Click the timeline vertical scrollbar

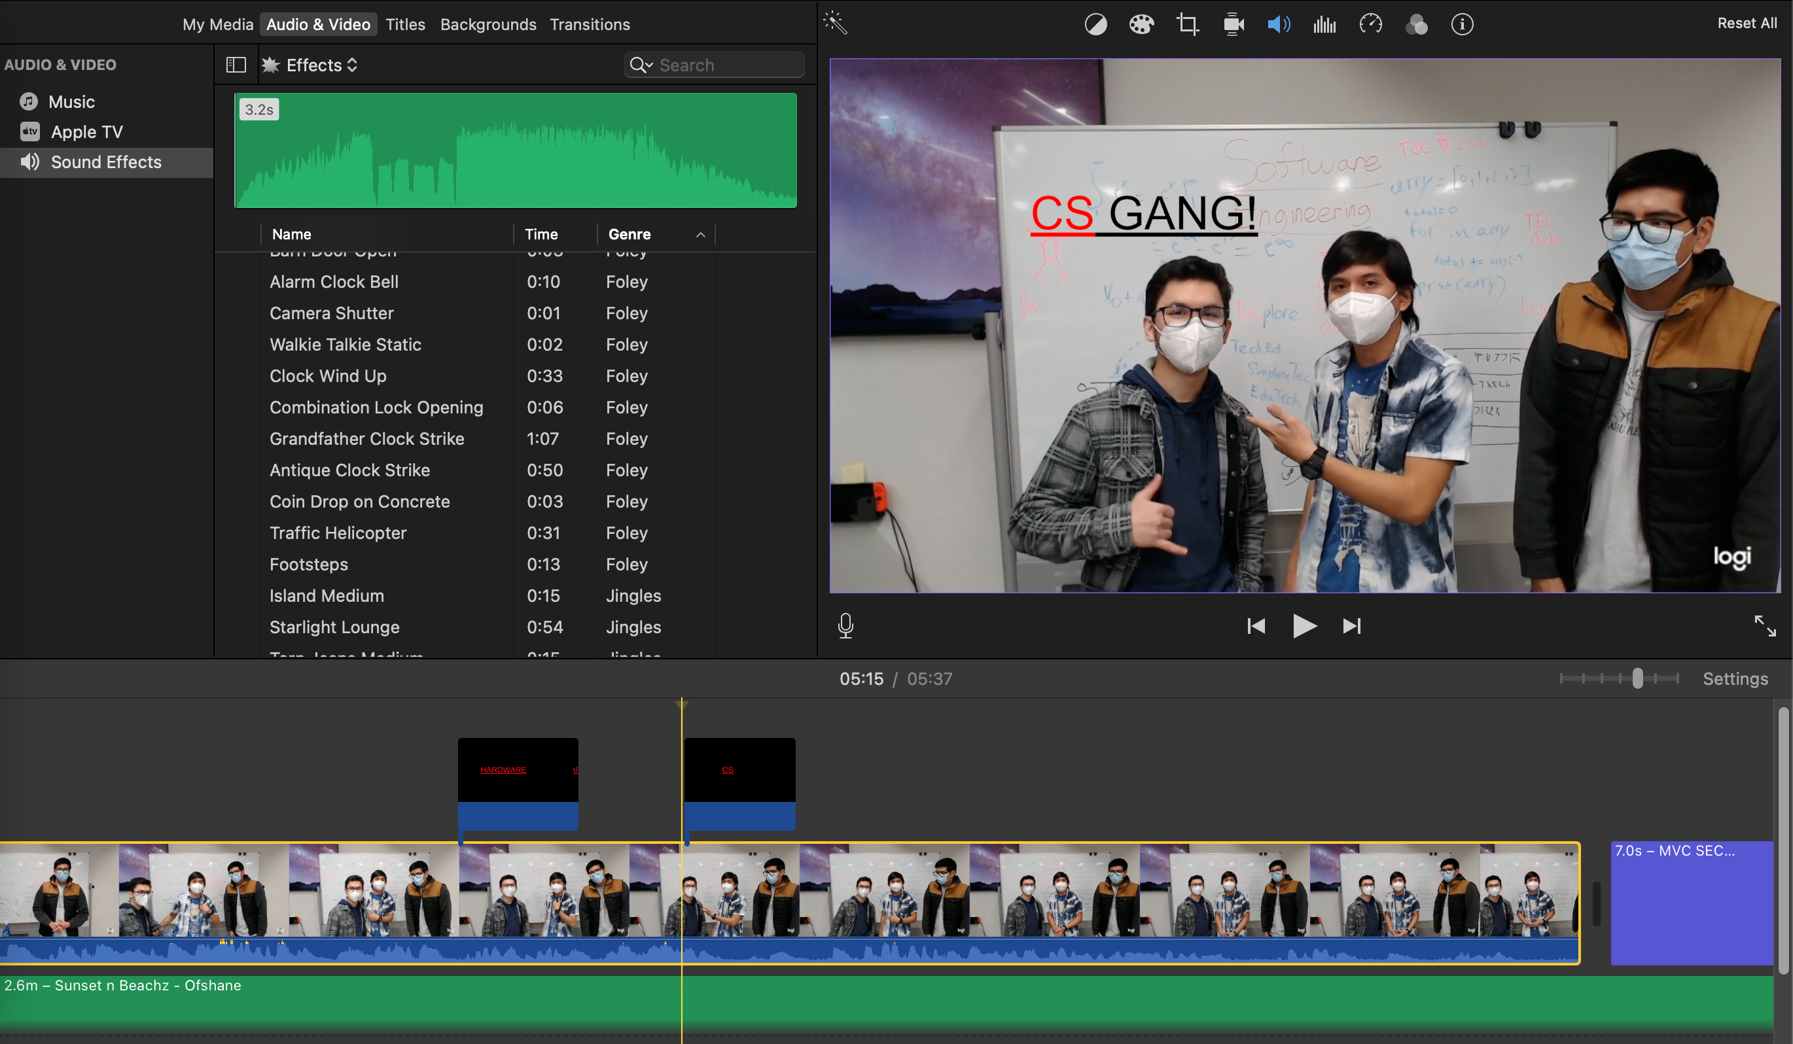(x=1783, y=839)
